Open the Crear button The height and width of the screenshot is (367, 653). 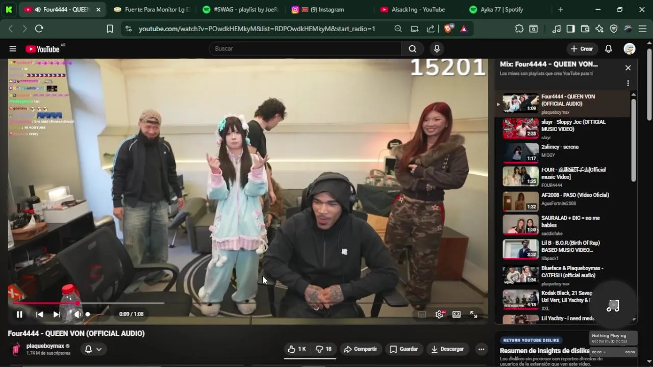point(582,49)
